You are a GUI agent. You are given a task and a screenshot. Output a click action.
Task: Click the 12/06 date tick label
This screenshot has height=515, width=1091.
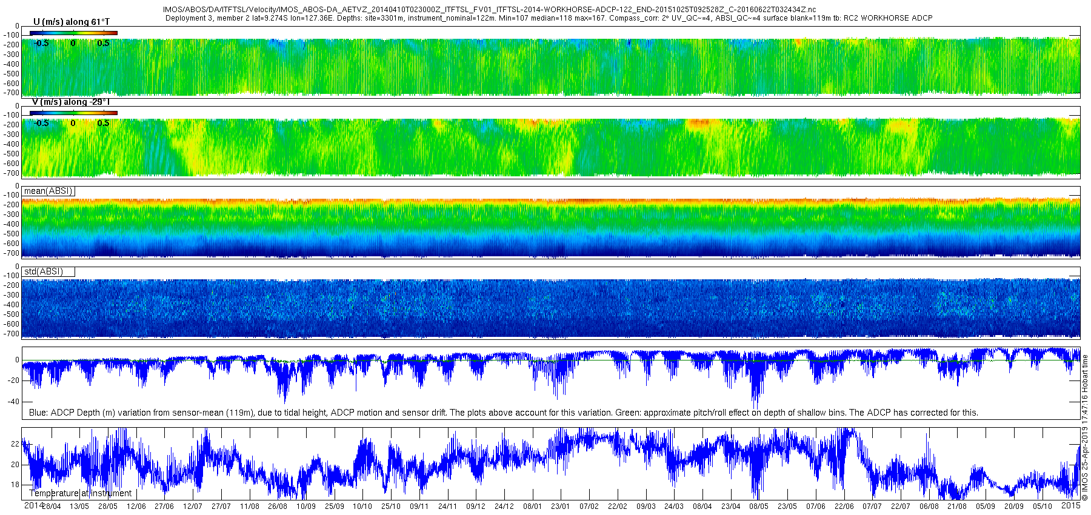click(x=136, y=507)
